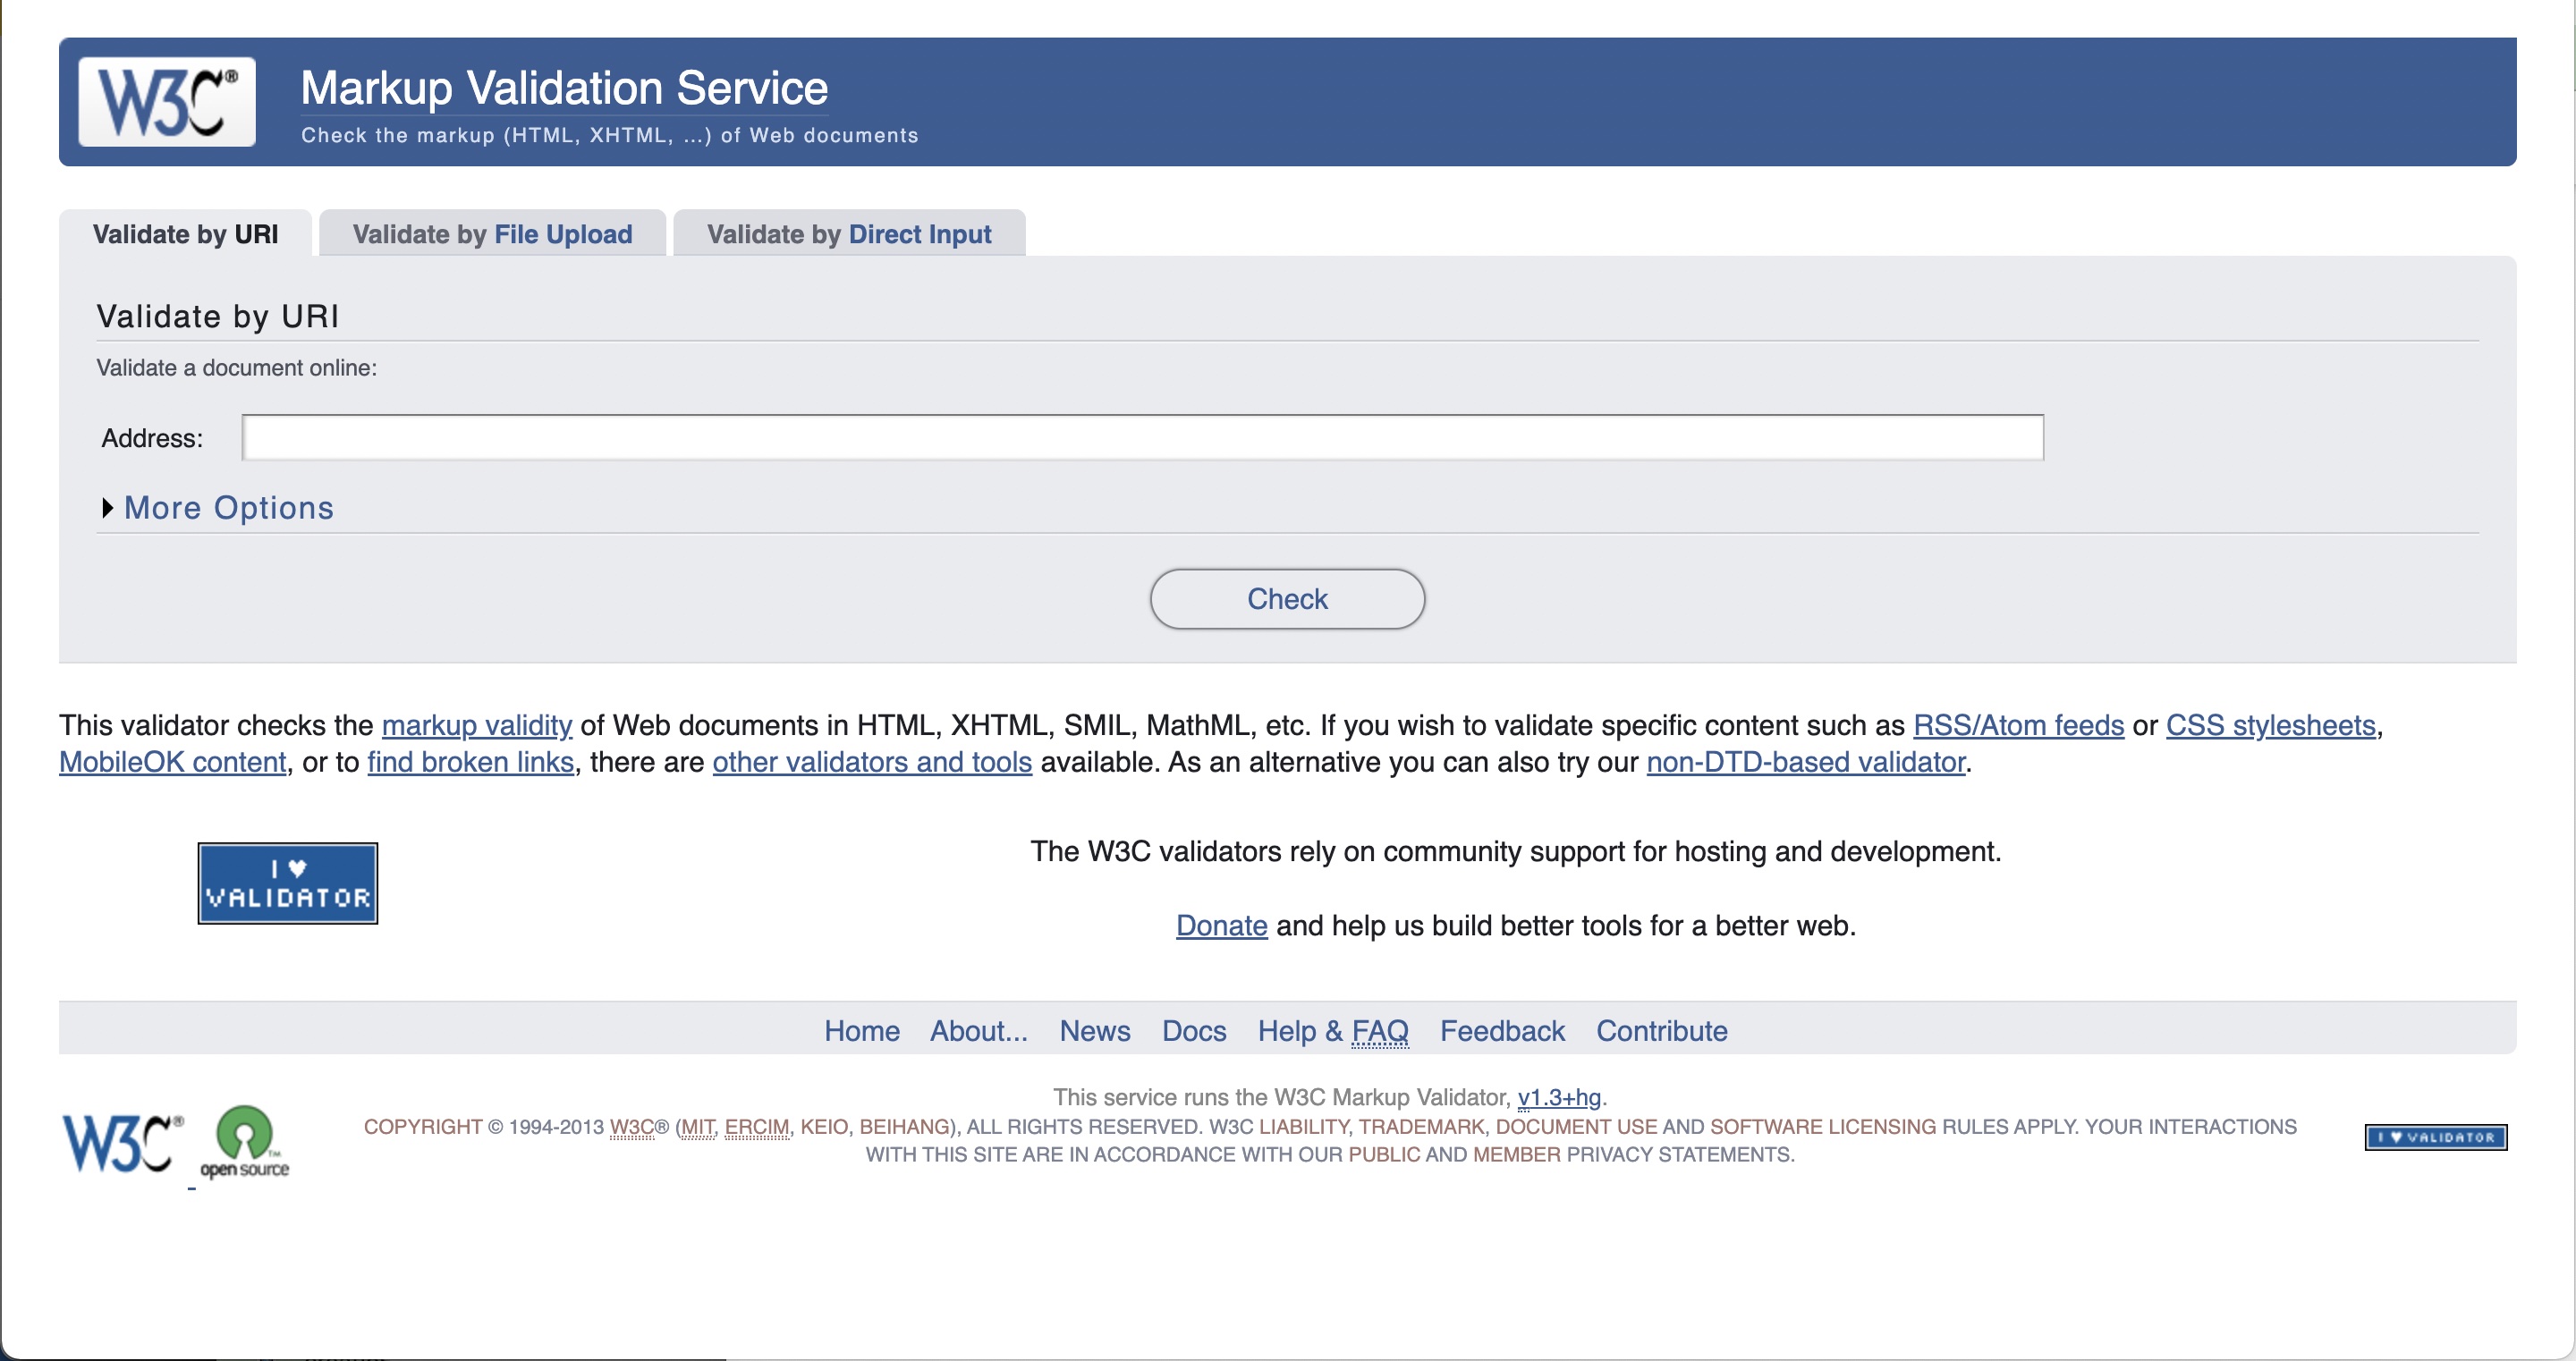Click the BEIHANG link in copyright
This screenshot has width=2576, height=1361.
[x=904, y=1127]
